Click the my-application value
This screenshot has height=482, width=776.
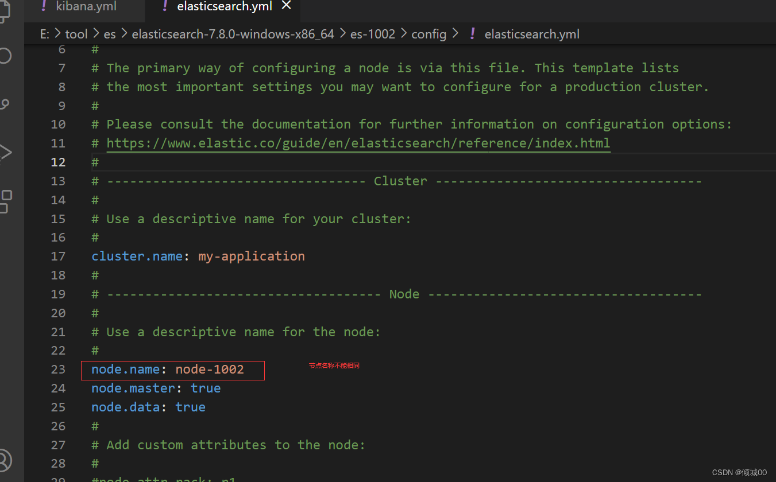[252, 256]
